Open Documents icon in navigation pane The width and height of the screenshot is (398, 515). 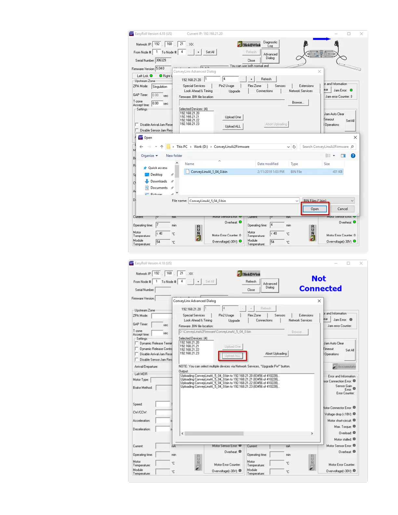[x=147, y=188]
